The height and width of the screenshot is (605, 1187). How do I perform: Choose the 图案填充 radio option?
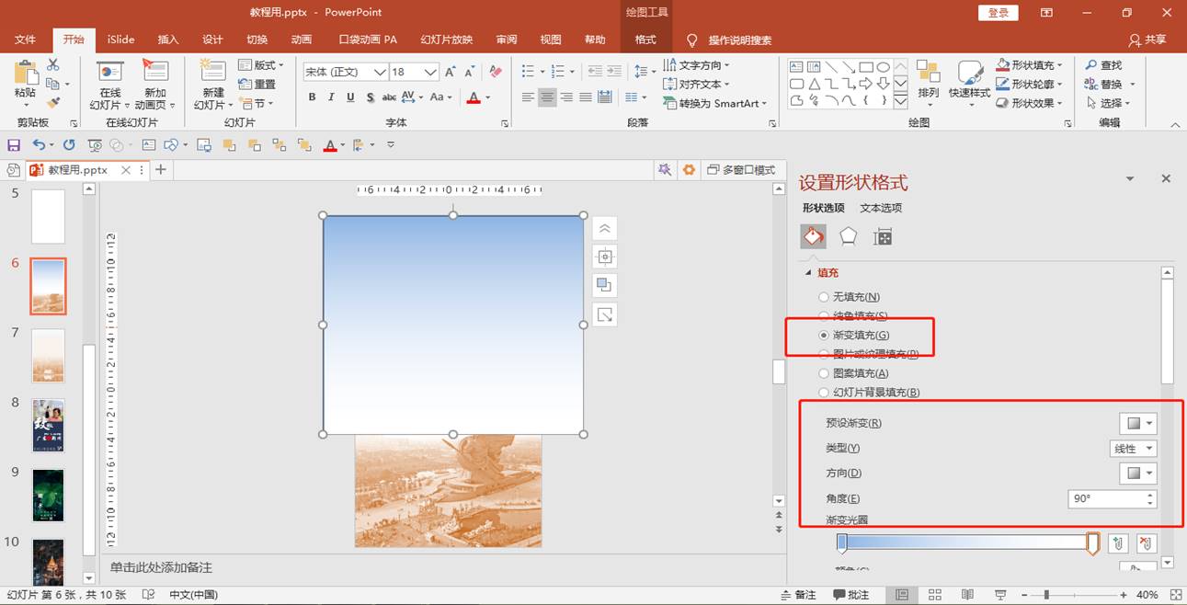point(824,373)
